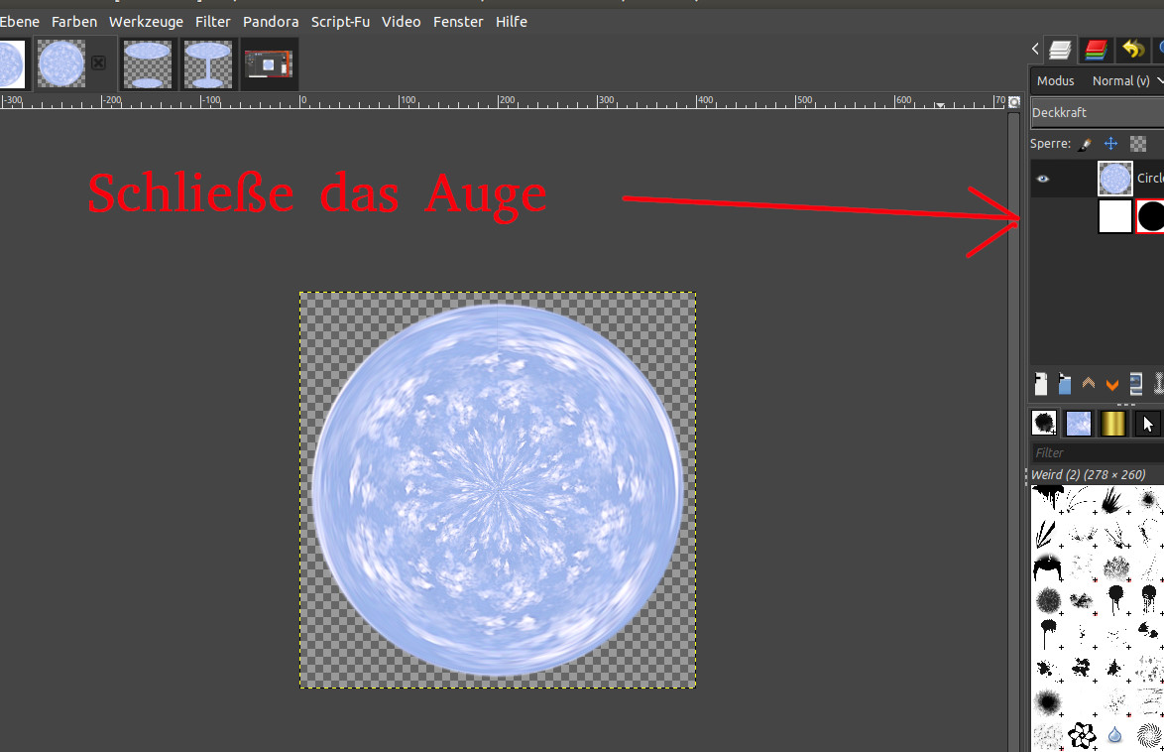This screenshot has height=752, width=1164.
Task: Click the Weird (2) brush name label
Action: click(1089, 474)
